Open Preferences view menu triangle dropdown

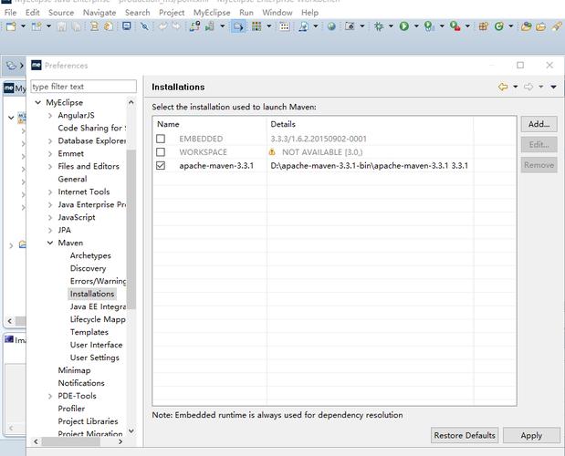tap(553, 88)
